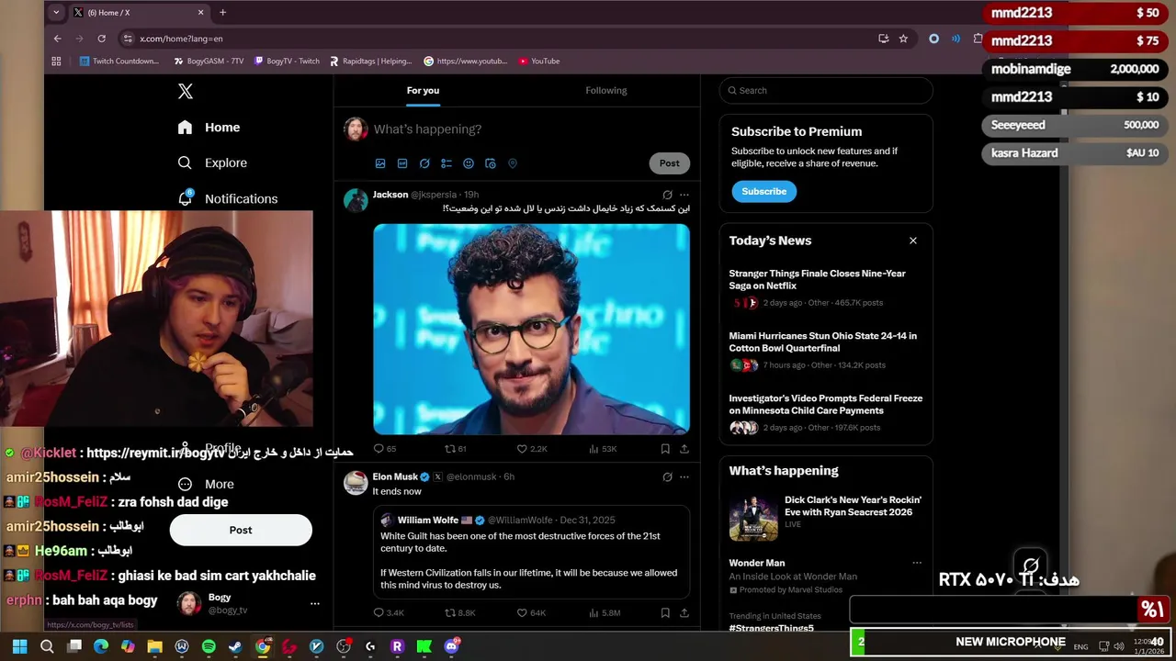Image resolution: width=1176 pixels, height=661 pixels.
Task: Share Jackson's post
Action: pos(684,449)
